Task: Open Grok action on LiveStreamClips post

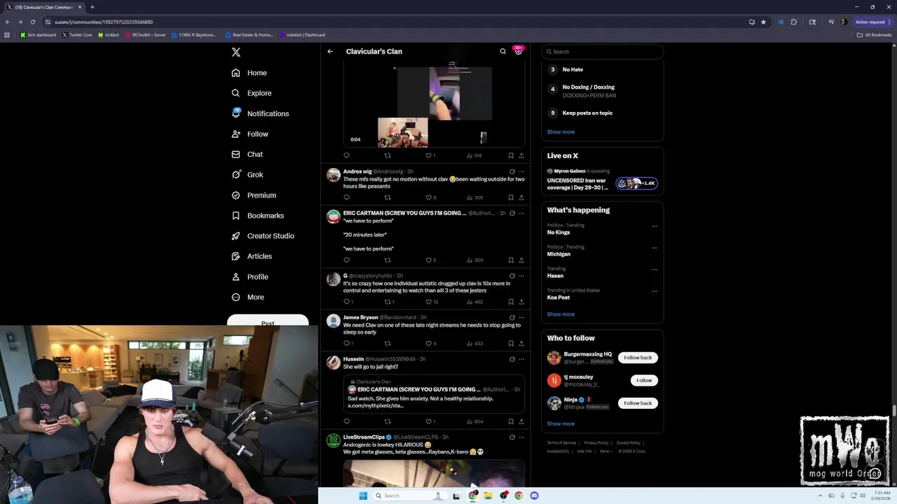Action: pos(512,437)
